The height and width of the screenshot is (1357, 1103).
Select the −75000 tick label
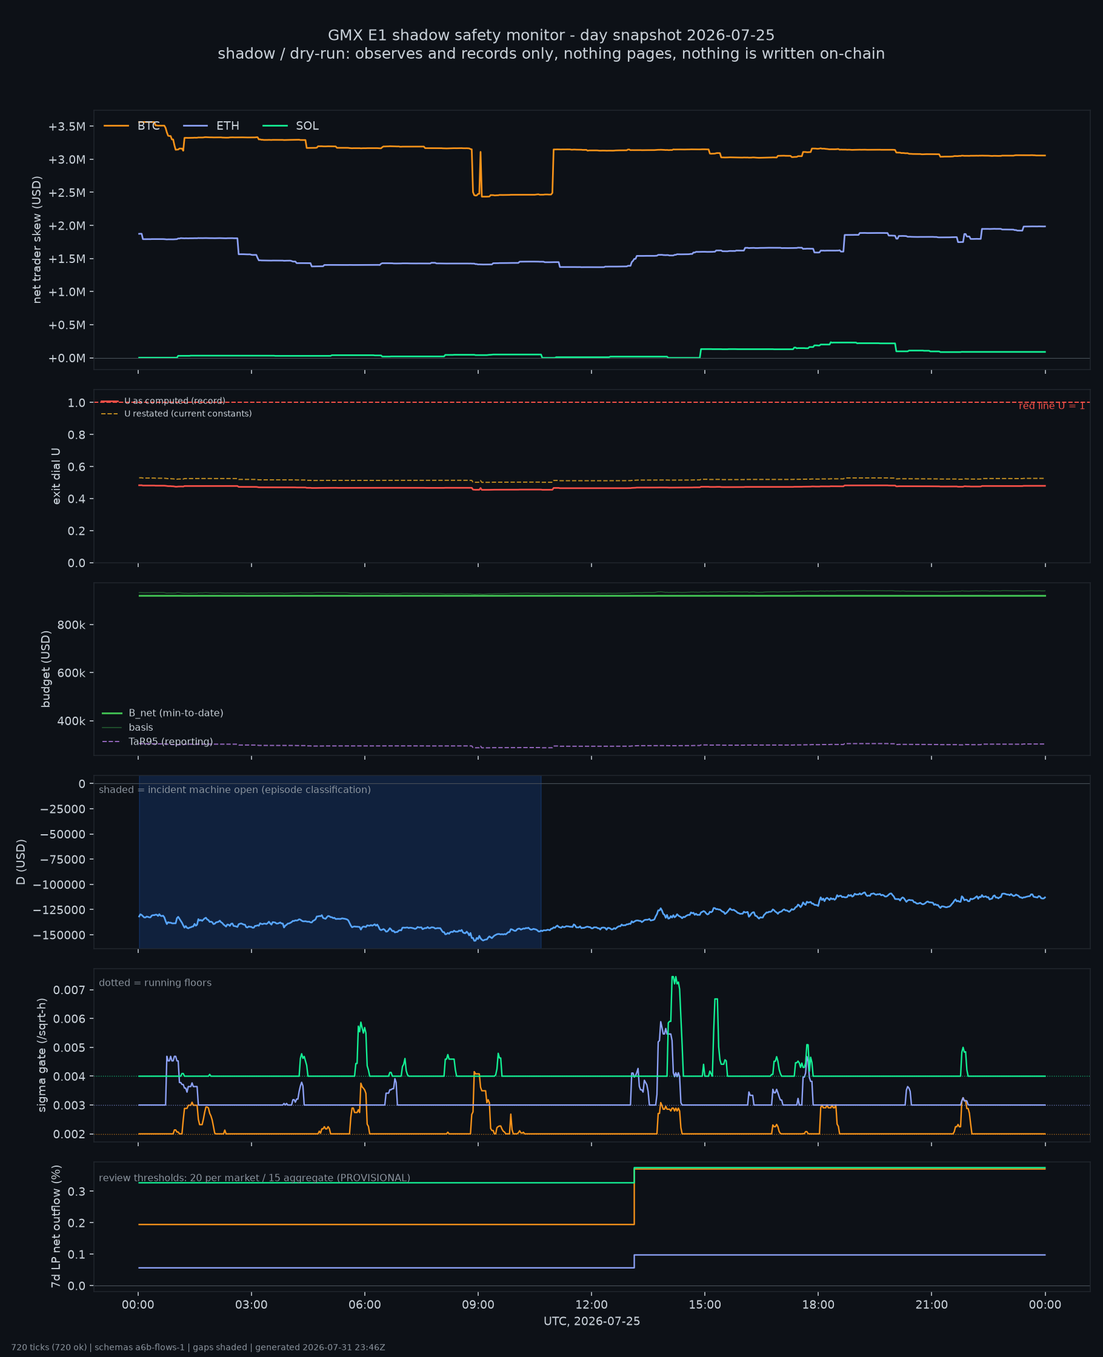pyautogui.click(x=63, y=859)
